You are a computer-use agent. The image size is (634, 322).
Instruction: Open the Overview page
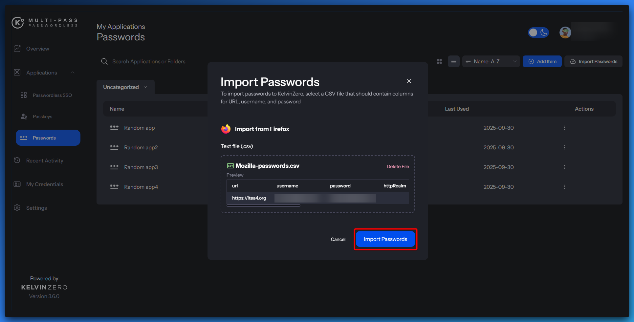coord(37,49)
